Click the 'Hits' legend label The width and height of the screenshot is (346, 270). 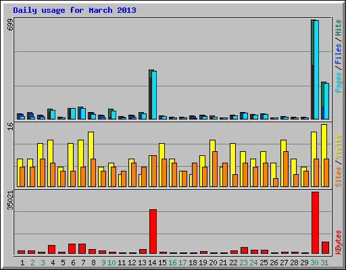338,28
